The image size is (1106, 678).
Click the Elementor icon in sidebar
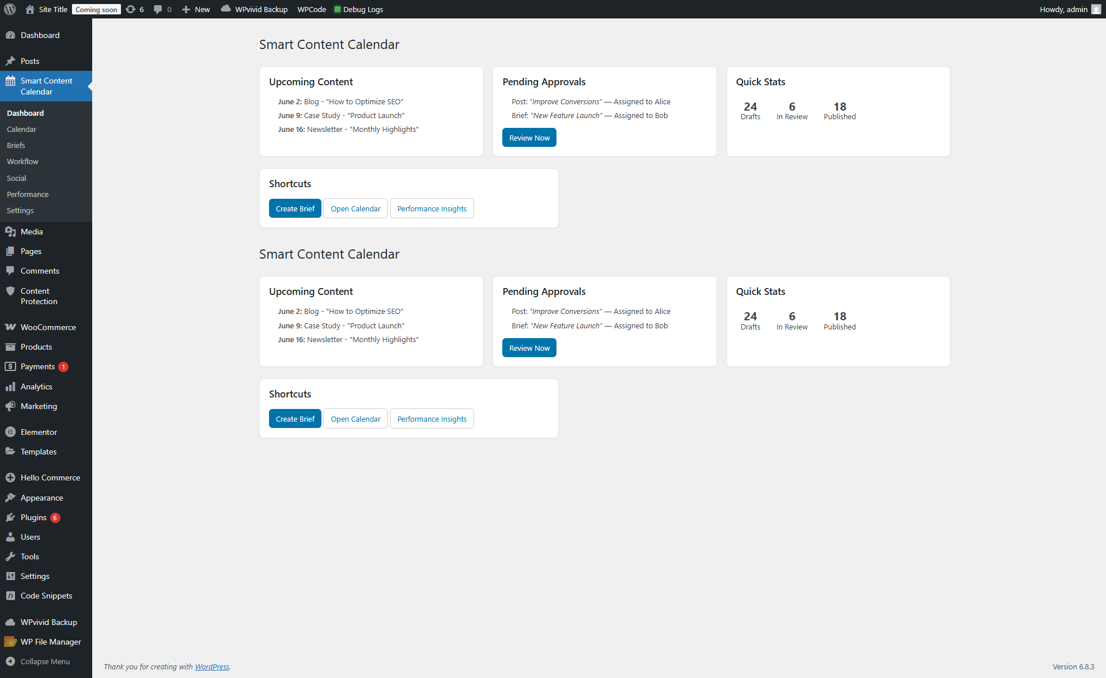click(10, 432)
